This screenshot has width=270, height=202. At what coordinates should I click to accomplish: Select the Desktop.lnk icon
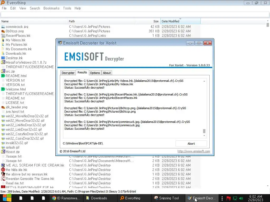pos(3,58)
